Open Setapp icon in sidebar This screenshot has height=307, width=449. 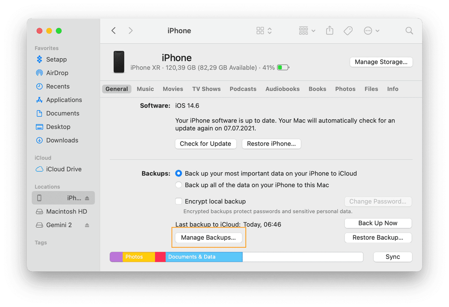pos(40,59)
